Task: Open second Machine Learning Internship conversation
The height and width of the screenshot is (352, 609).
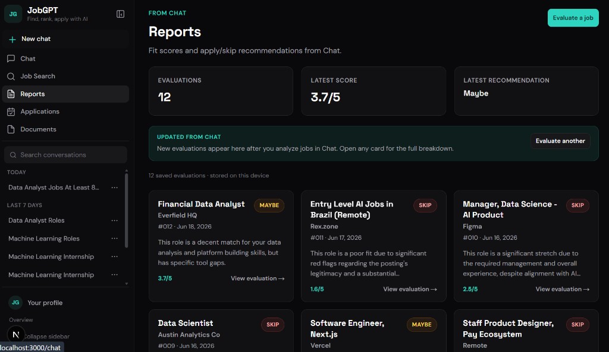Action: pos(51,275)
